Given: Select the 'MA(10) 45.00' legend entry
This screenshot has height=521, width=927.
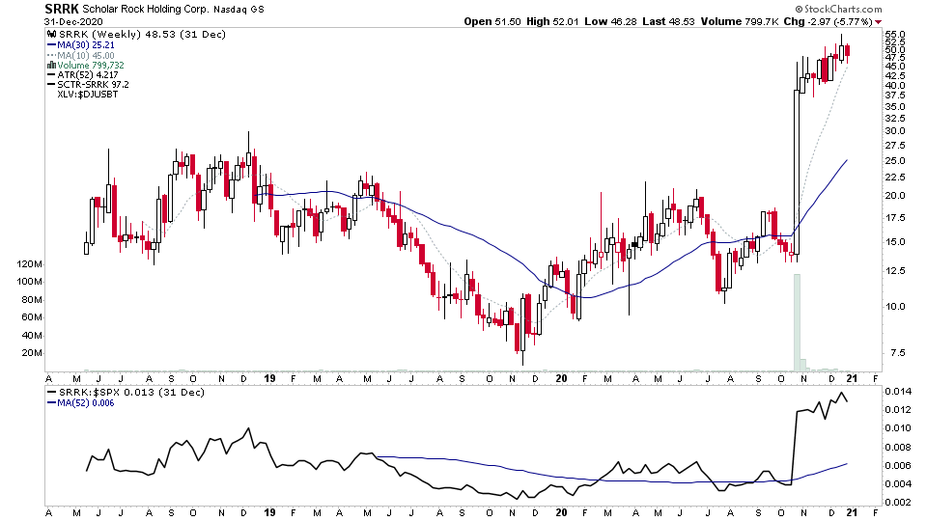Looking at the screenshot, I should 86,56.
